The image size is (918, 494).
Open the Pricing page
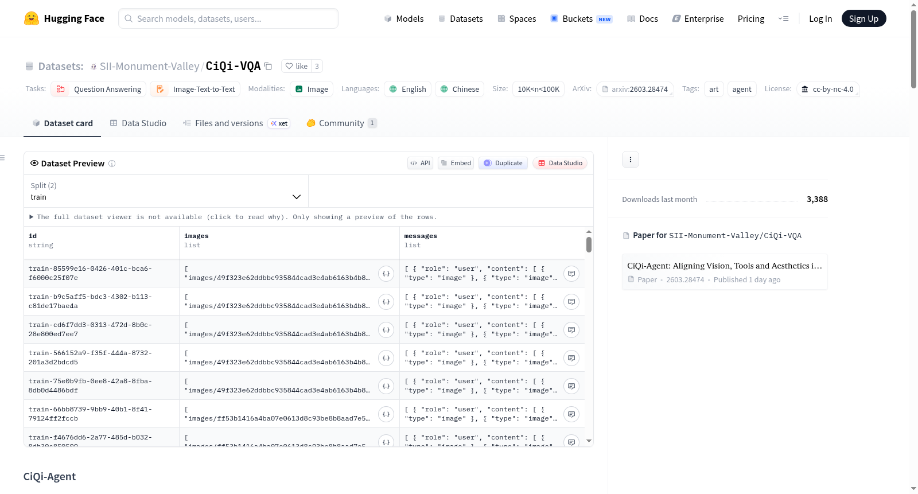(x=751, y=18)
